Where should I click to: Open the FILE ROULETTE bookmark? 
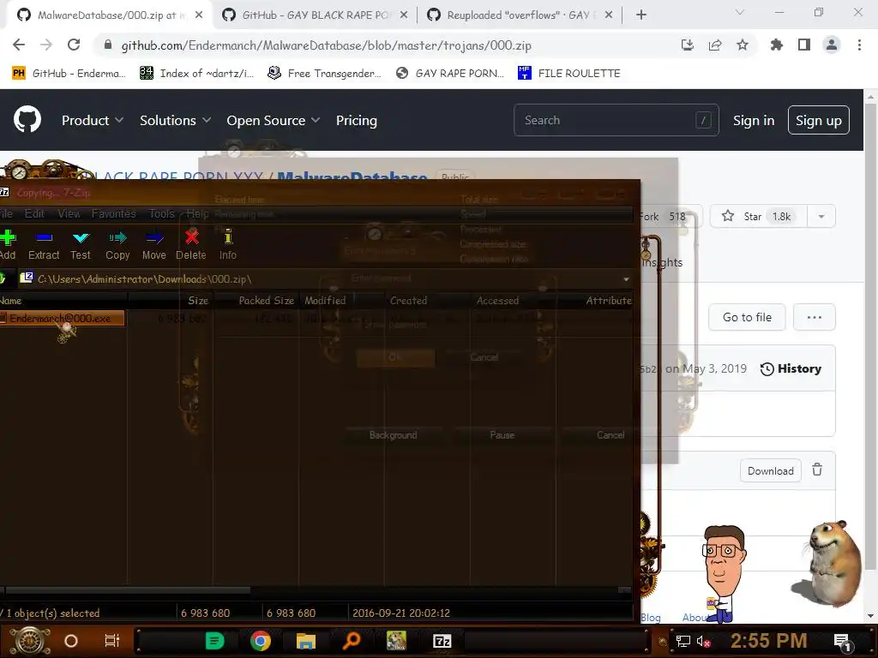coord(569,74)
